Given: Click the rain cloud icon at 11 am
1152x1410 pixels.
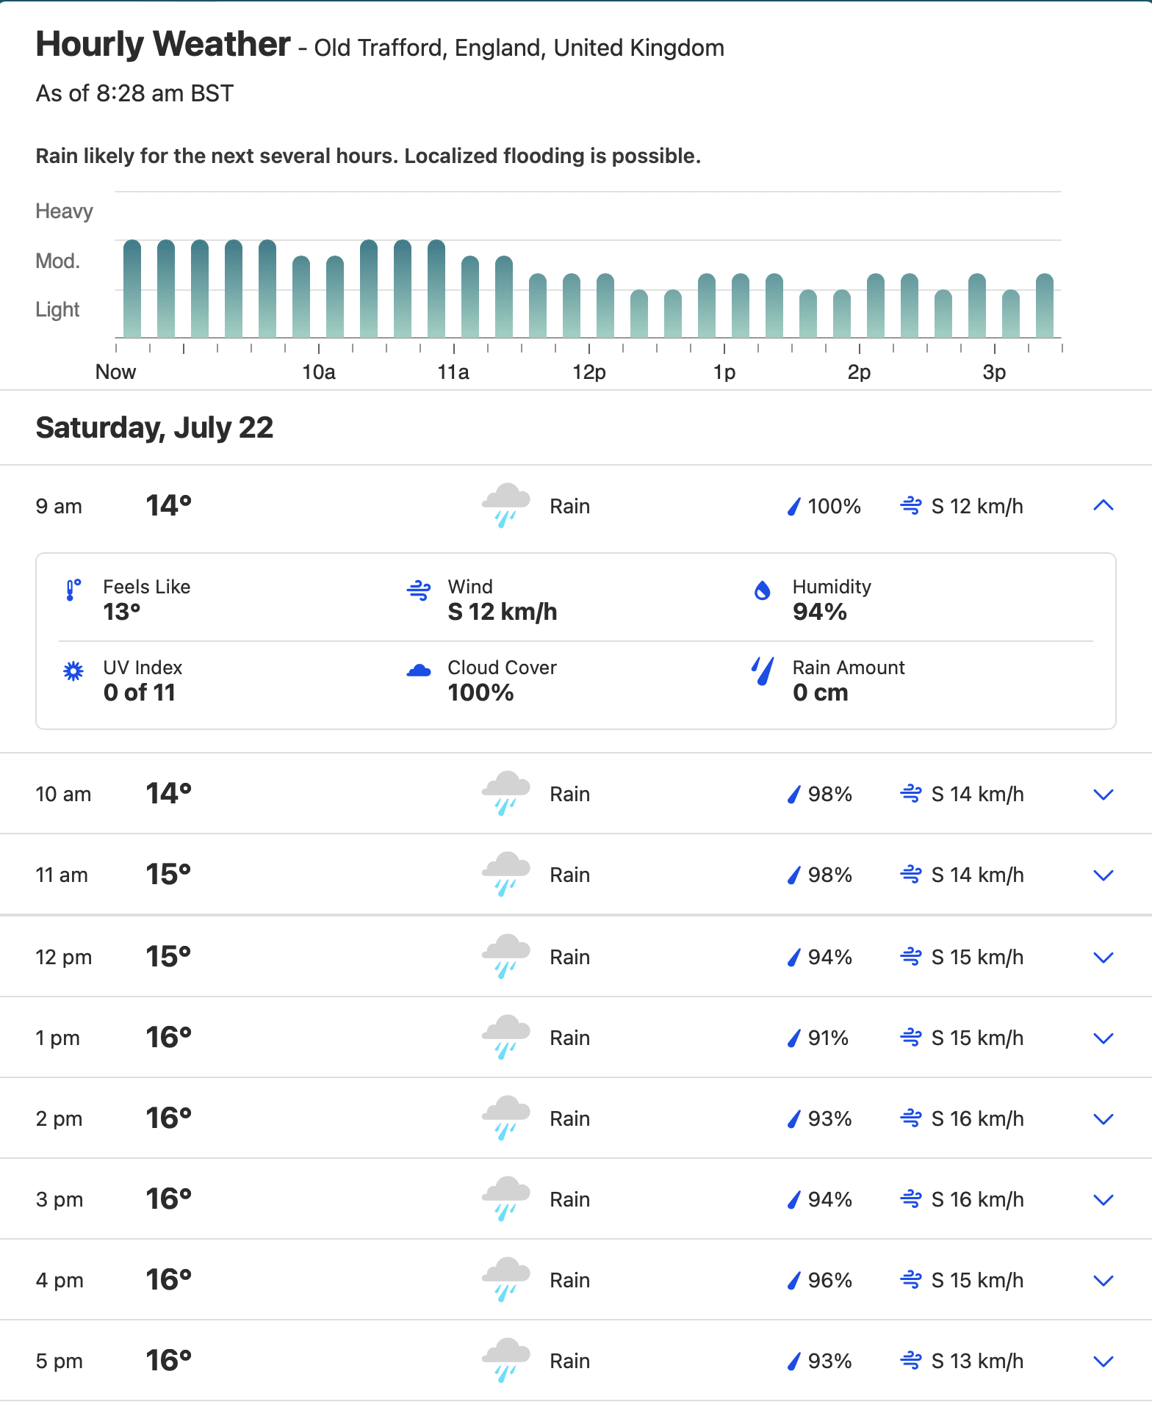Looking at the screenshot, I should 505,875.
